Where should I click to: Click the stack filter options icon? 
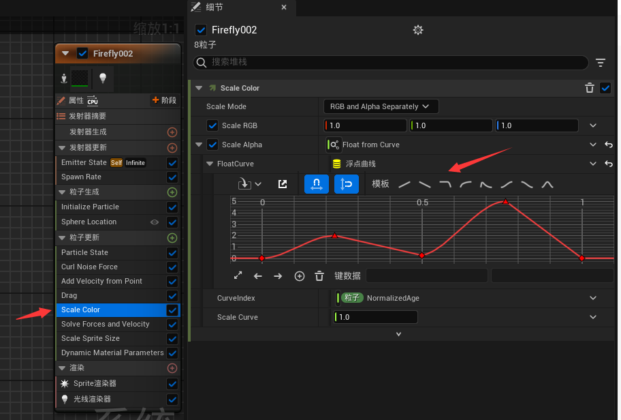point(601,63)
